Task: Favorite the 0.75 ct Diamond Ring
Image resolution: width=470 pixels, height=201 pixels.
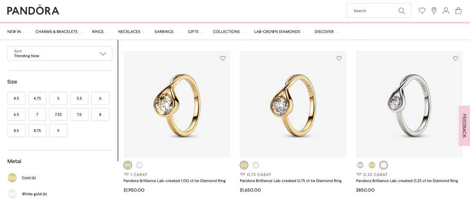Action: (339, 58)
